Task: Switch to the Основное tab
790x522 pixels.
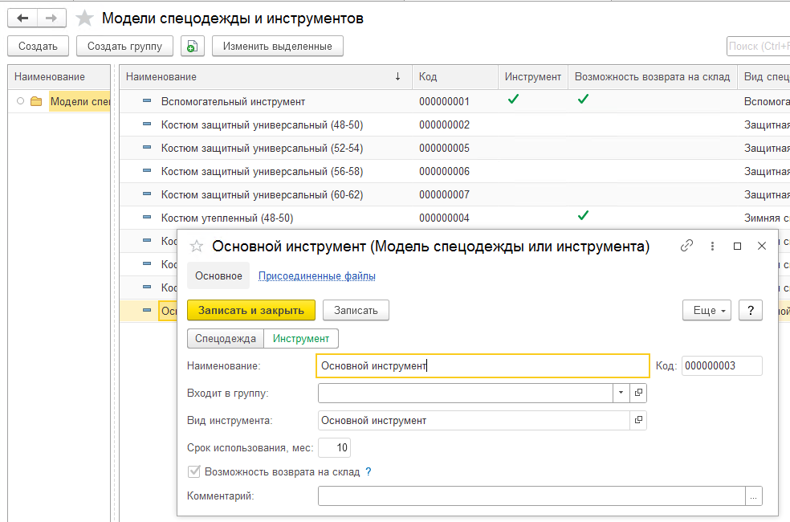Action: point(218,276)
